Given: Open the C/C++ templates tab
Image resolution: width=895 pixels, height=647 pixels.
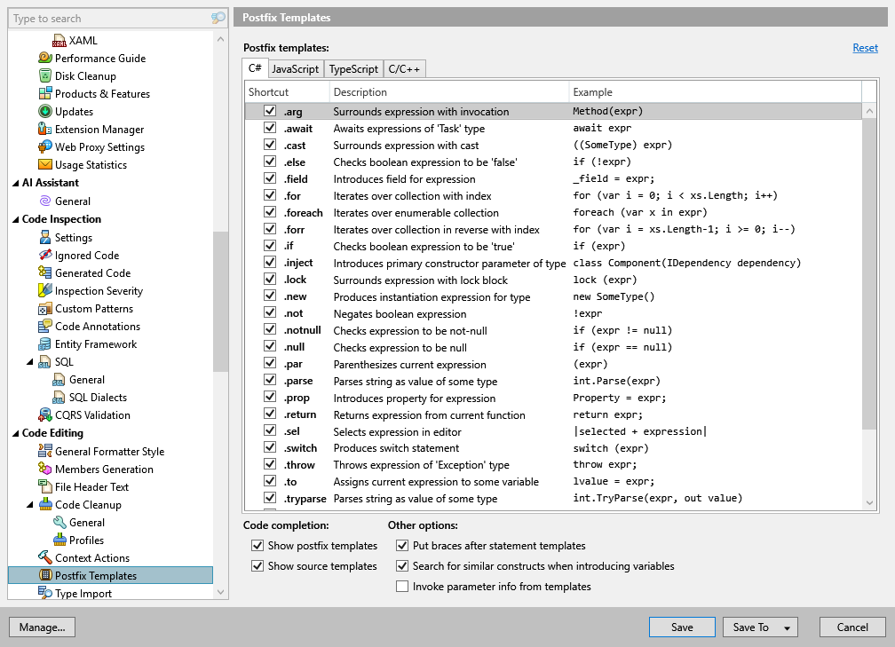Looking at the screenshot, I should tap(404, 68).
